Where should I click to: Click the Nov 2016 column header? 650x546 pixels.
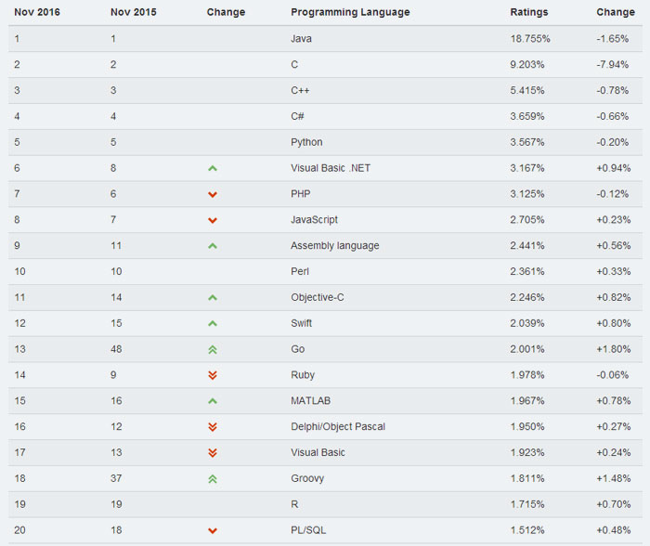coord(37,12)
